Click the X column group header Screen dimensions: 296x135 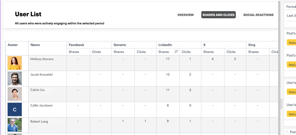point(204,45)
